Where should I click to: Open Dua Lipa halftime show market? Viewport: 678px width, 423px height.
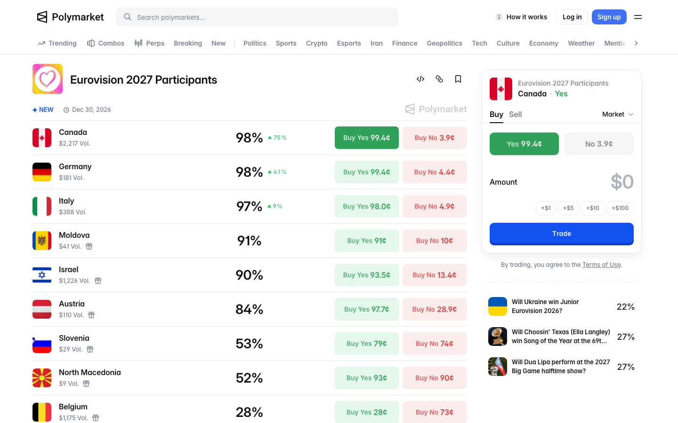click(561, 367)
